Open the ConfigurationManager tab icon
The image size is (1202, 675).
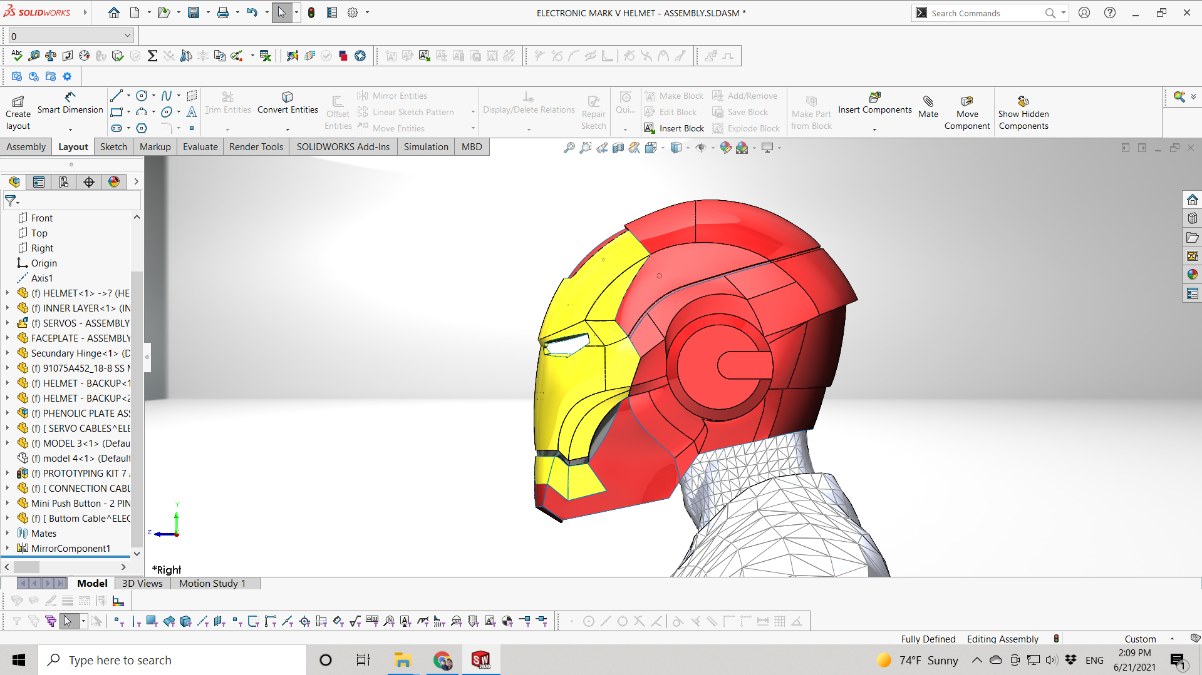click(64, 182)
